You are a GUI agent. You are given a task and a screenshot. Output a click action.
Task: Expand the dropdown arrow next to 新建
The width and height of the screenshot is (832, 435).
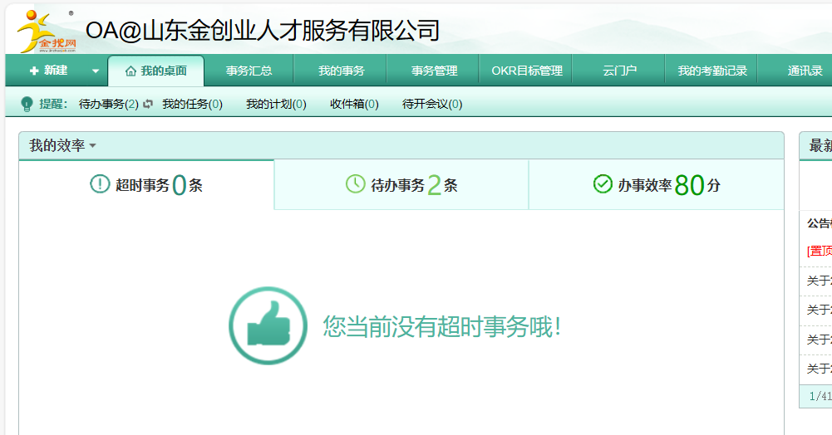96,71
